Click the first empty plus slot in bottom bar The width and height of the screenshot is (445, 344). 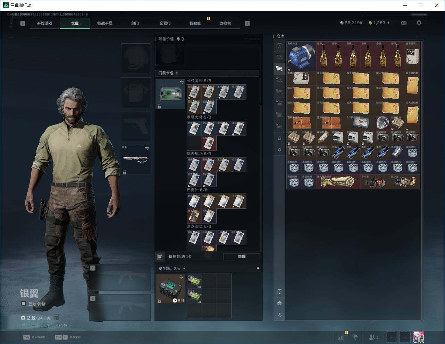point(391,337)
